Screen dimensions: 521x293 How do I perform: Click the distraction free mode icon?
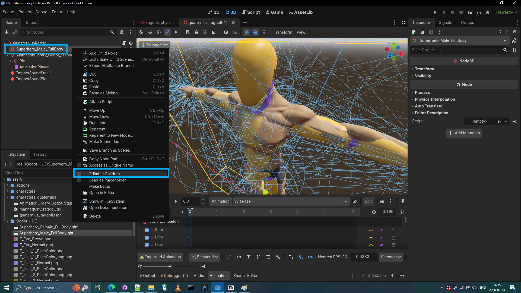[404, 23]
